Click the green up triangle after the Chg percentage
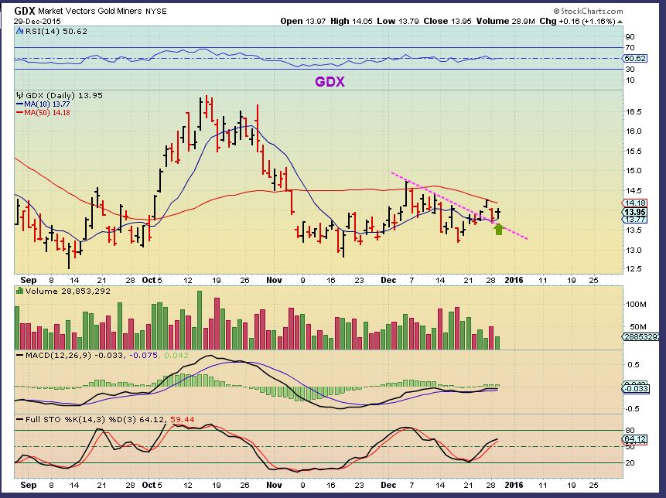666x498 pixels. point(620,22)
